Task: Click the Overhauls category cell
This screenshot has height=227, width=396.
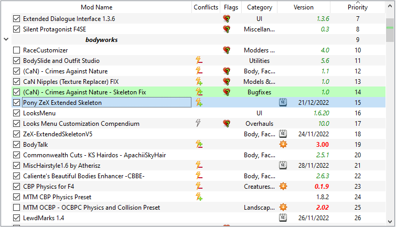Action: click(260, 124)
